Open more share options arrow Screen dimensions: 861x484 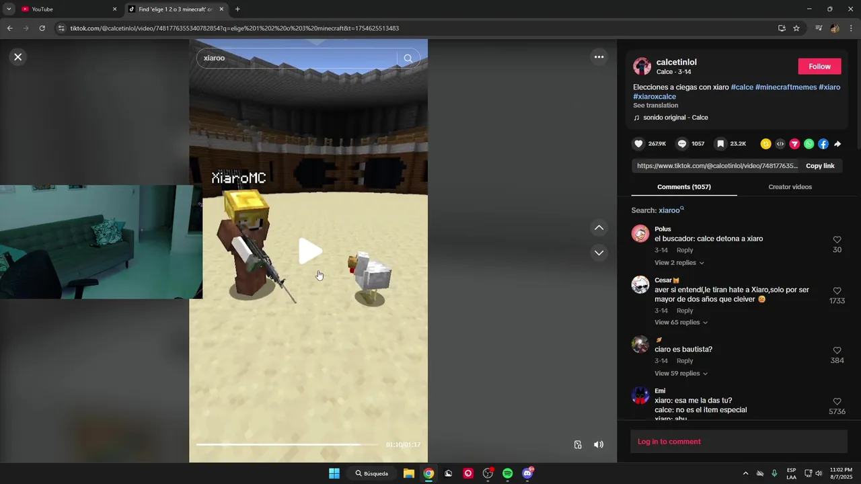coord(837,144)
